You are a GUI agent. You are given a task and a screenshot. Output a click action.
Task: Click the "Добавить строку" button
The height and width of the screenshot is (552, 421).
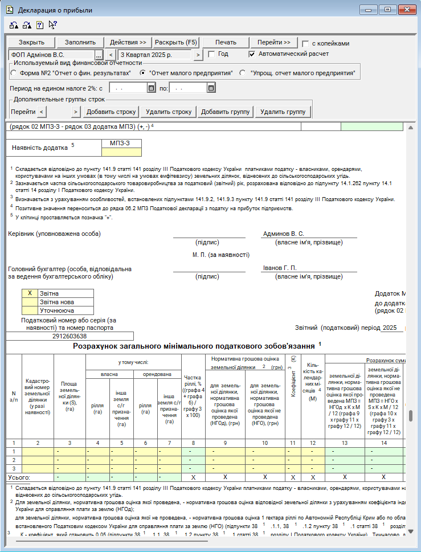coord(112,112)
